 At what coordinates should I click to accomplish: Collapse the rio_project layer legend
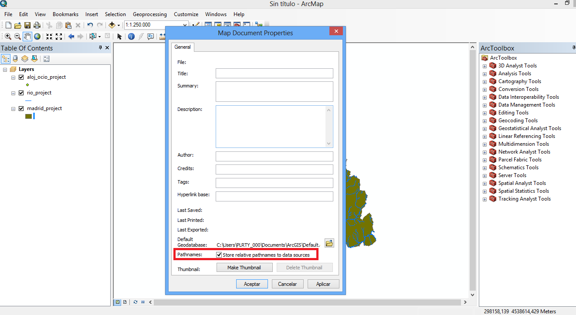pos(13,93)
